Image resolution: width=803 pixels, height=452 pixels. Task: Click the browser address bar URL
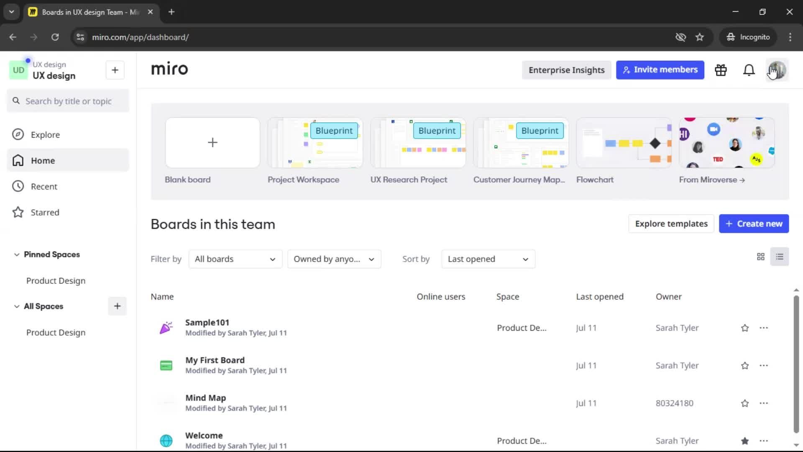pyautogui.click(x=140, y=37)
